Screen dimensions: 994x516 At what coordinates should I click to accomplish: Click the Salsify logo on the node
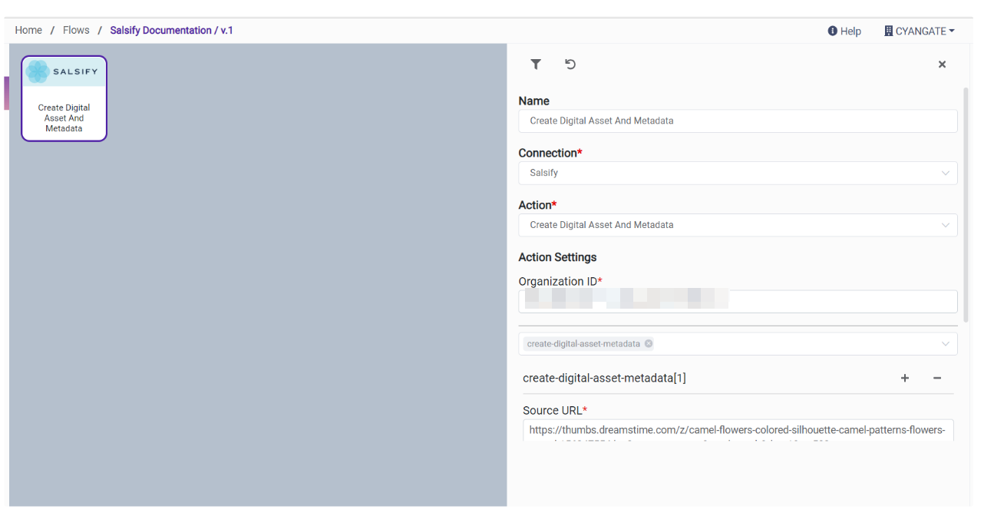64,71
